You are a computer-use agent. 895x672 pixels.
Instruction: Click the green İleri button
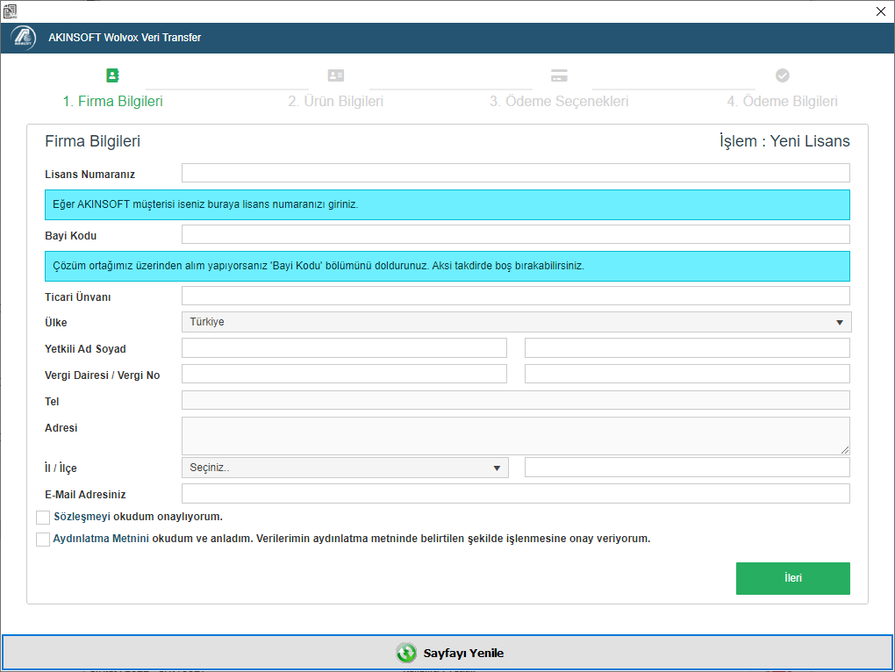793,578
